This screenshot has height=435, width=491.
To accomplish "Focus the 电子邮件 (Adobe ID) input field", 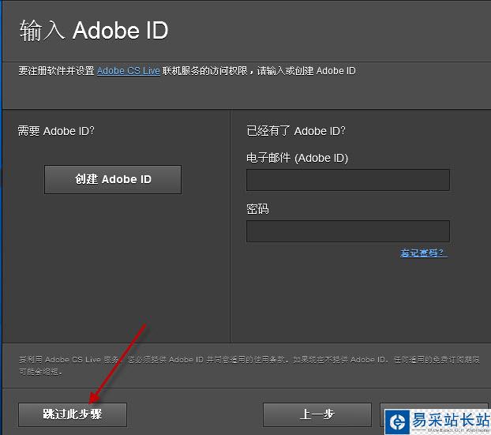I will tap(347, 180).
